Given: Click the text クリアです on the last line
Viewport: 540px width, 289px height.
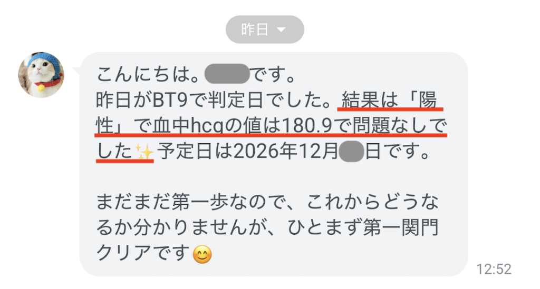Looking at the screenshot, I should point(143,253).
